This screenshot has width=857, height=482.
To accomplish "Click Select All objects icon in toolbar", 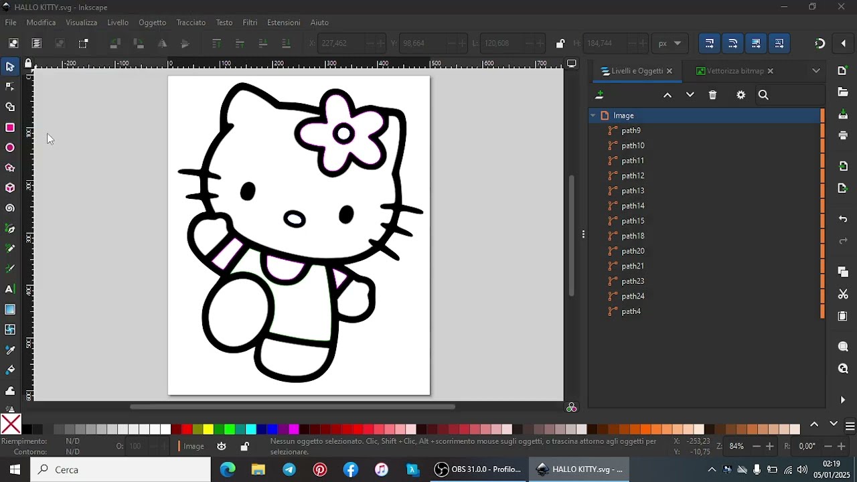I will click(x=13, y=44).
